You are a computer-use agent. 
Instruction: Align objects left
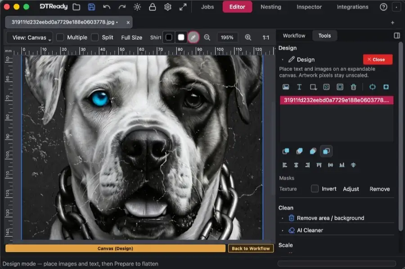tap(285, 165)
